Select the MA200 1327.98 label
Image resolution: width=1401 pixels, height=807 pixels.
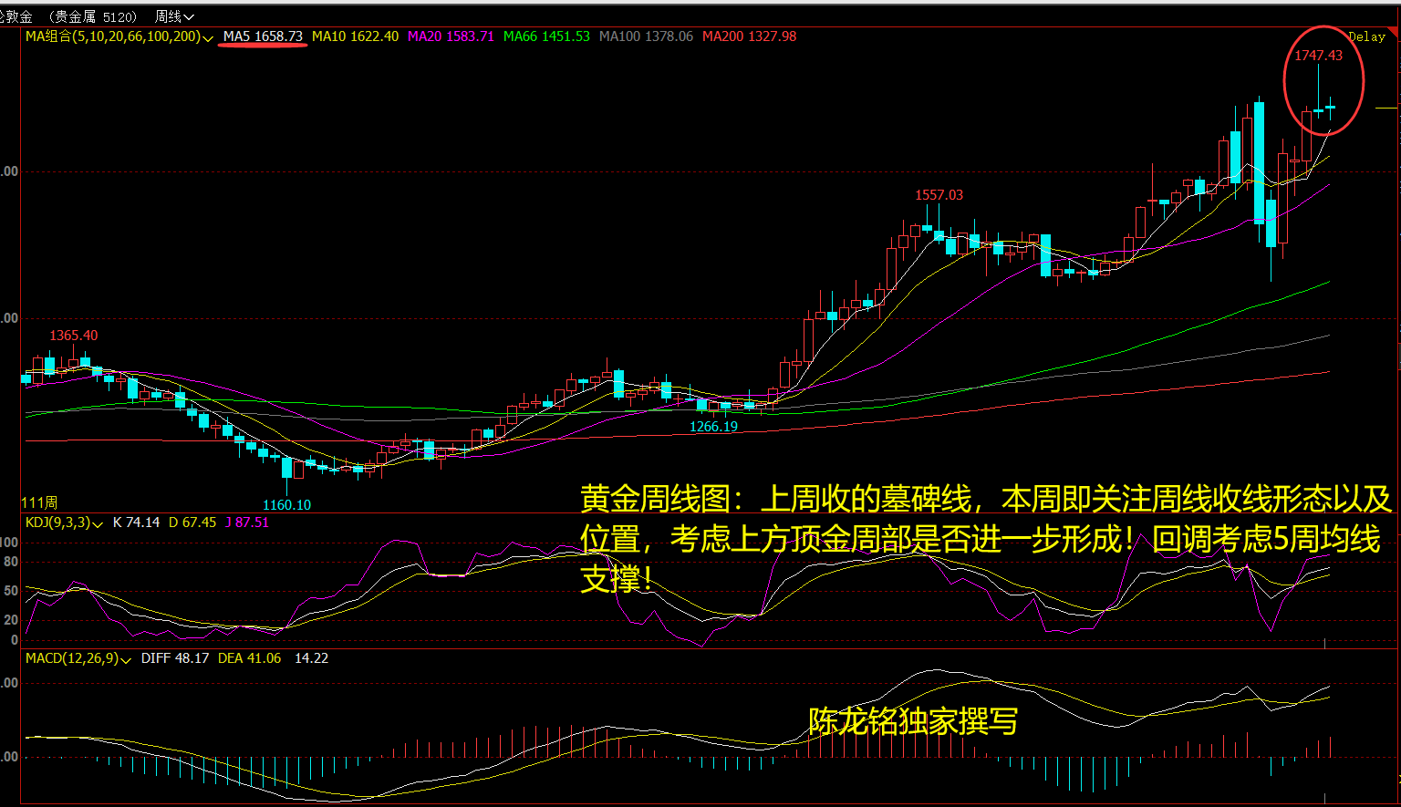pyautogui.click(x=749, y=36)
